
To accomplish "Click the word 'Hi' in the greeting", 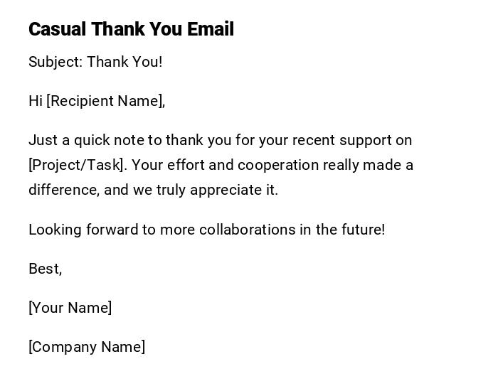I will 36,101.
